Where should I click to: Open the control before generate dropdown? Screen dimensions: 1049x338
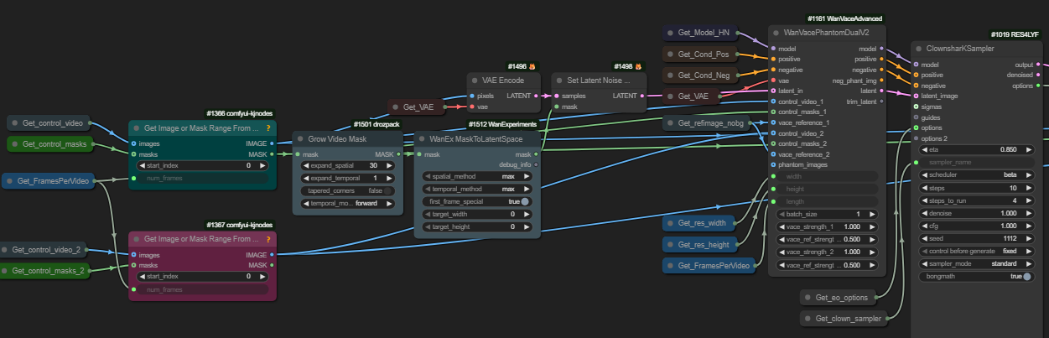click(x=976, y=251)
